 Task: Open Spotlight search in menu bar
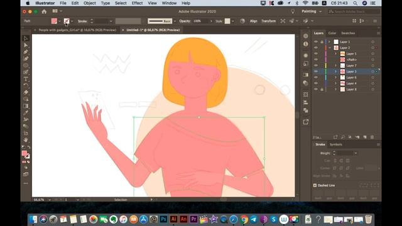click(x=355, y=3)
